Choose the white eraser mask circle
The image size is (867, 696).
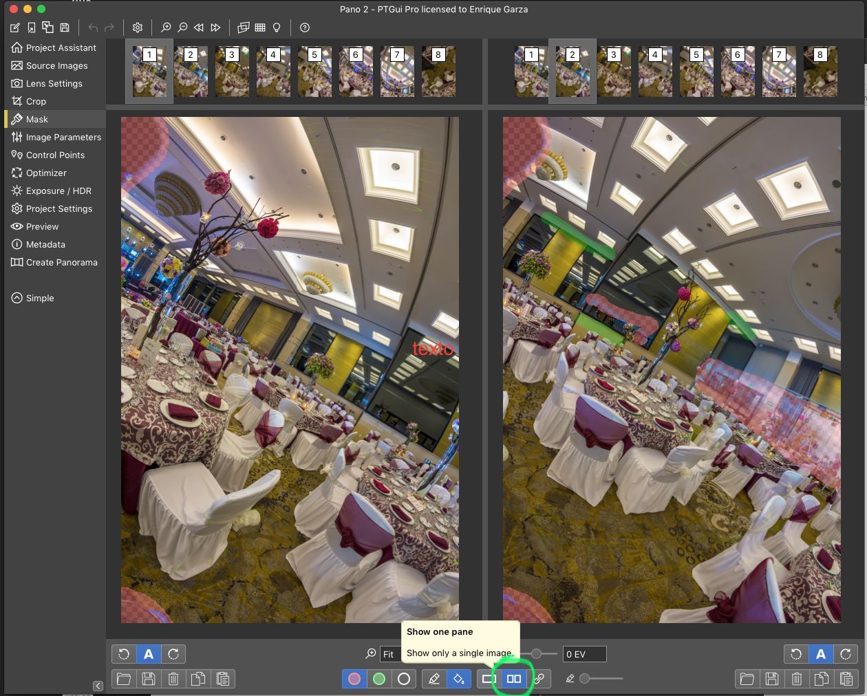point(404,679)
